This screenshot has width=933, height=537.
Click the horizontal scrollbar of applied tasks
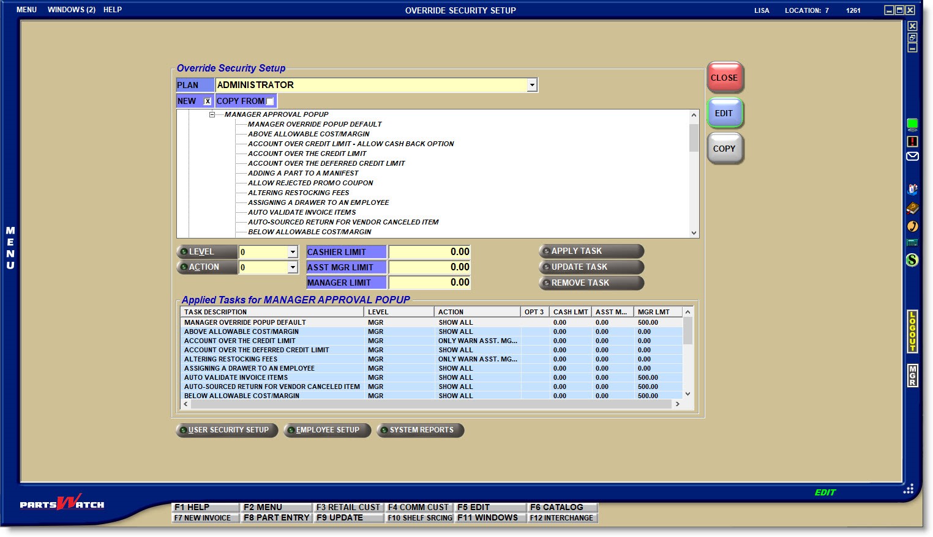click(429, 404)
